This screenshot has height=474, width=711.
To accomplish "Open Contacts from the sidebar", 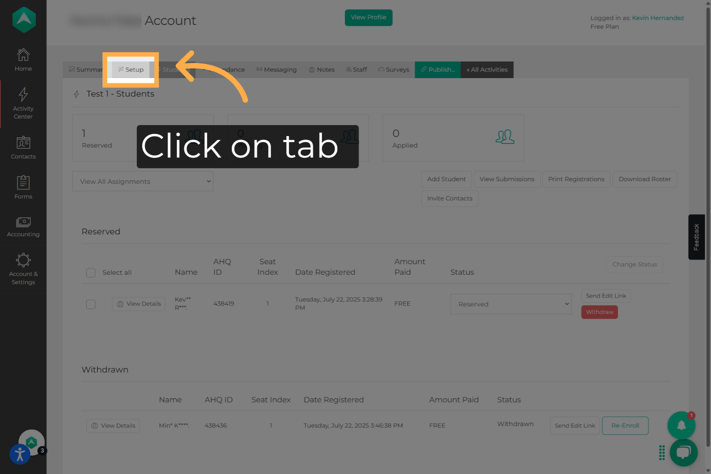I will [23, 147].
